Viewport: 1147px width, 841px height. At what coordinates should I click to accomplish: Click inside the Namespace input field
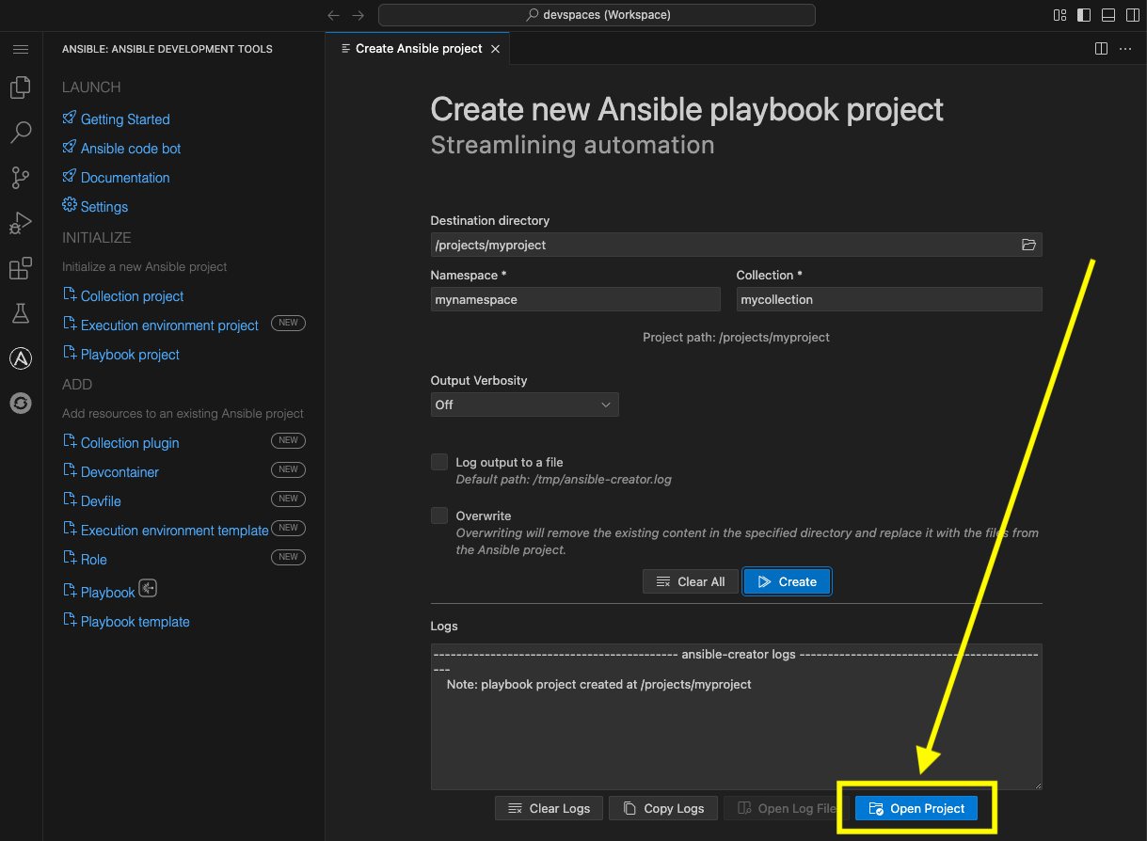point(575,298)
